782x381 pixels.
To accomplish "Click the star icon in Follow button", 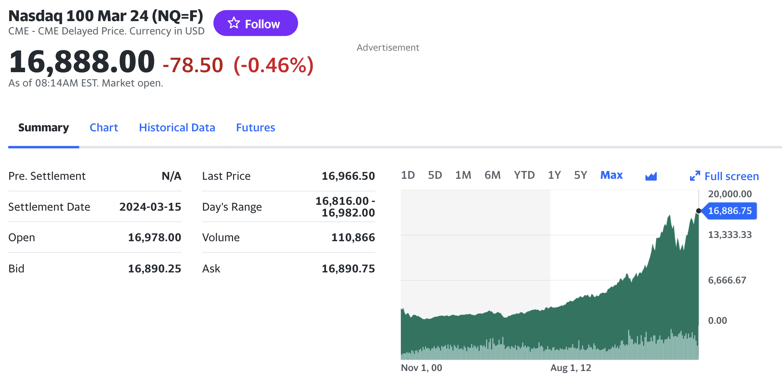I will pos(234,23).
